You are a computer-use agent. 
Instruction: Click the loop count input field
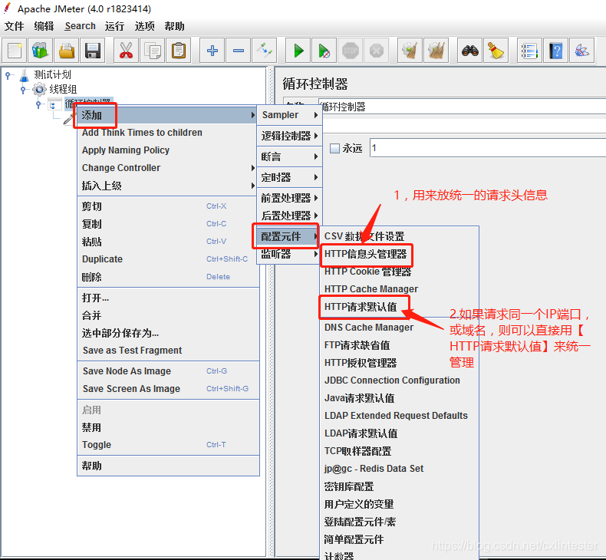[488, 147]
